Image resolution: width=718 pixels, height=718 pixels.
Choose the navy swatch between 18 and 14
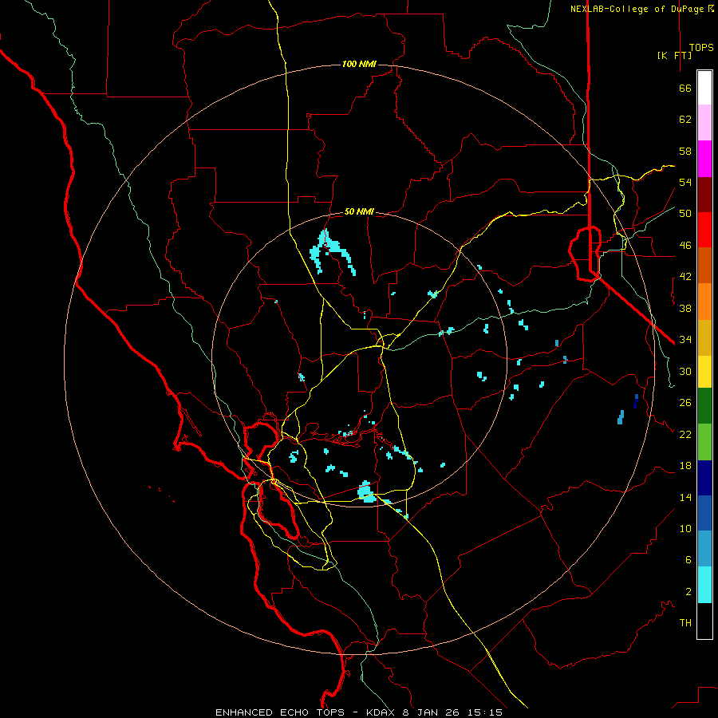coord(704,478)
